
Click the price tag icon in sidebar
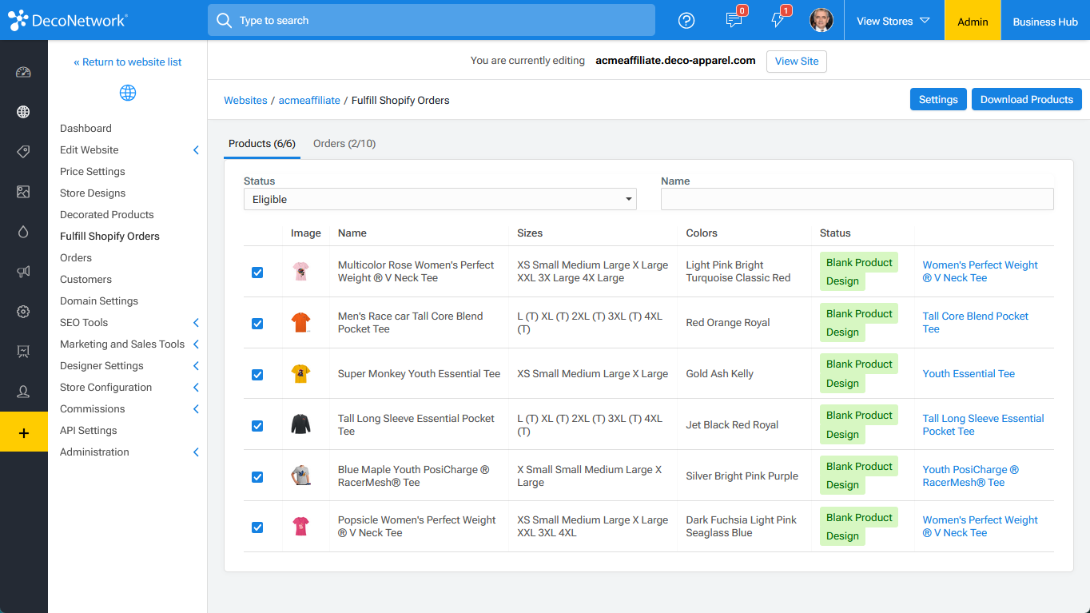(24, 152)
